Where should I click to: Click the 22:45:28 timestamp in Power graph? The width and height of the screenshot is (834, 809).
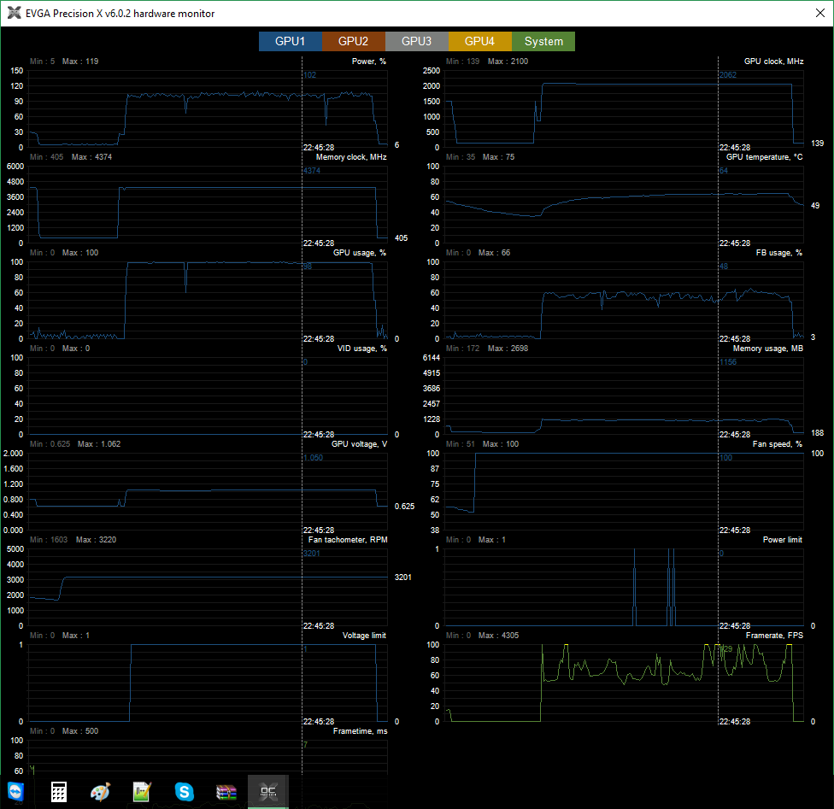(x=319, y=147)
